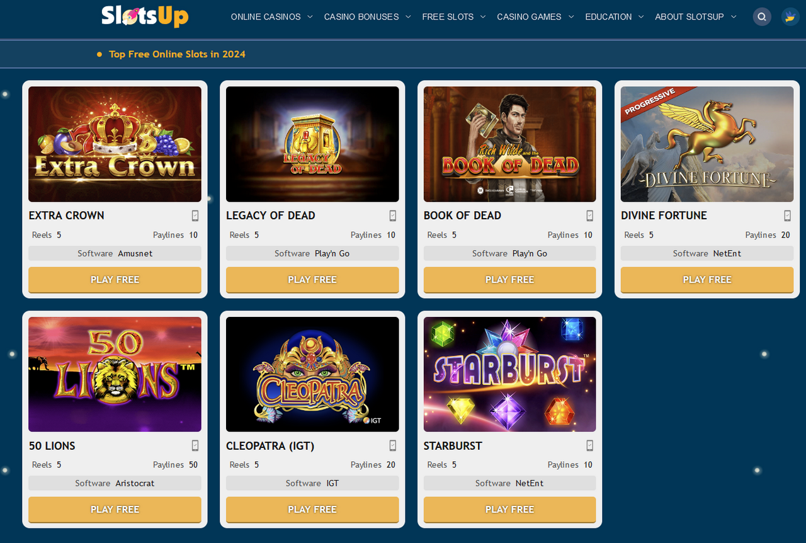Open the Free Slots dropdown menu
806x543 pixels.
[454, 17]
